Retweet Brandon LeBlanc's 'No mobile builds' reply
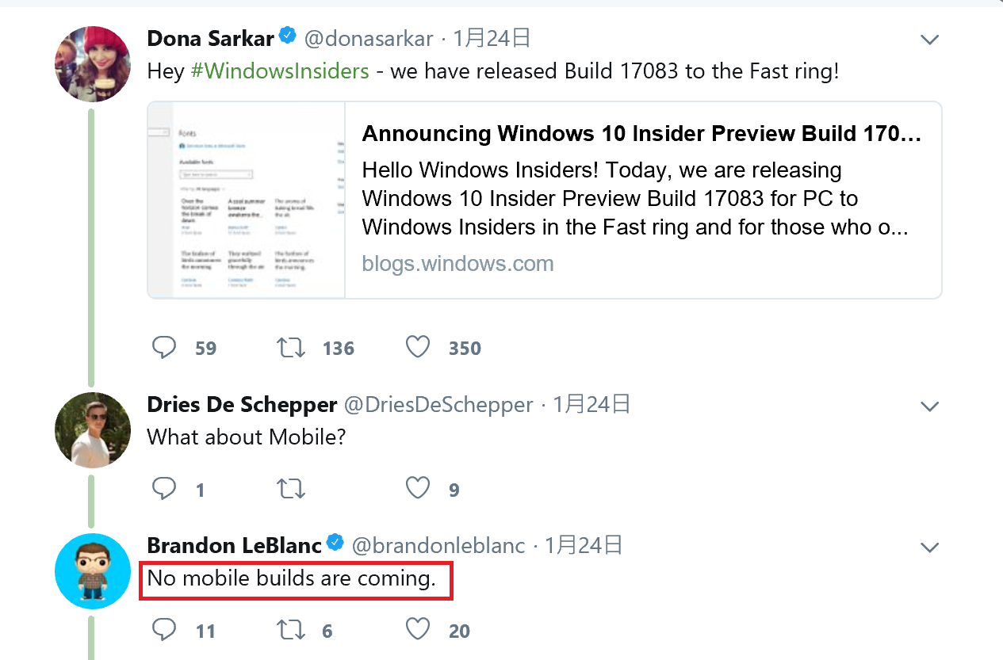Image resolution: width=1003 pixels, height=660 pixels. 291,629
